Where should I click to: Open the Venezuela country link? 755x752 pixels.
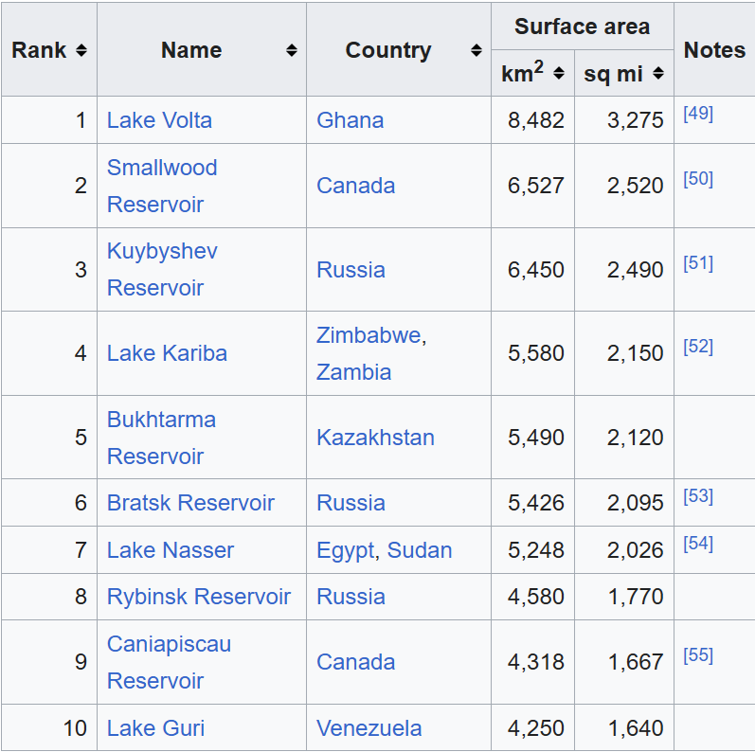click(x=369, y=728)
